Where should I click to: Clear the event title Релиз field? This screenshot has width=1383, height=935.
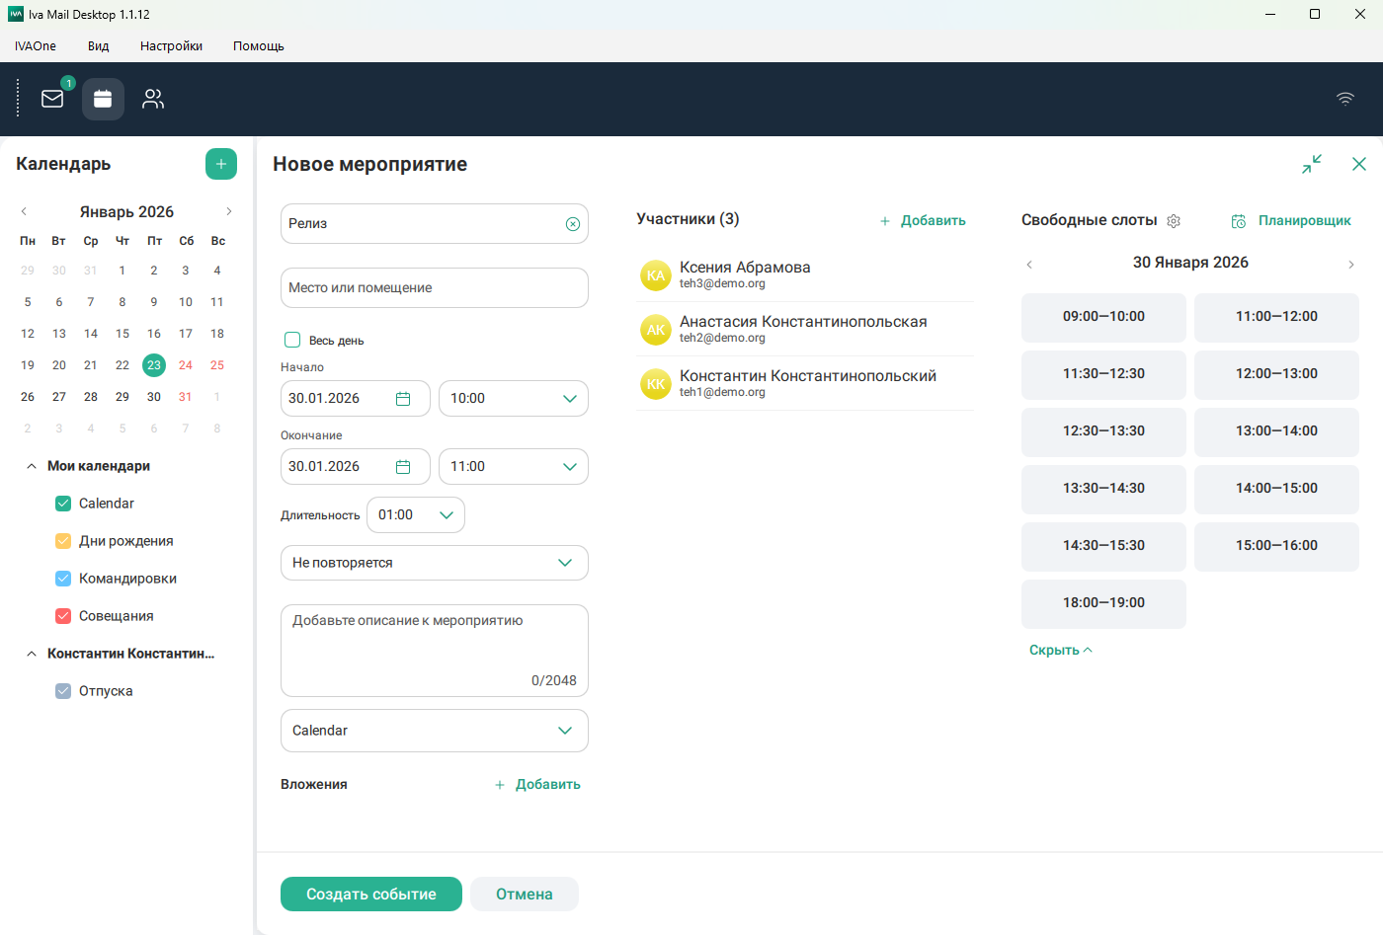pyautogui.click(x=573, y=224)
